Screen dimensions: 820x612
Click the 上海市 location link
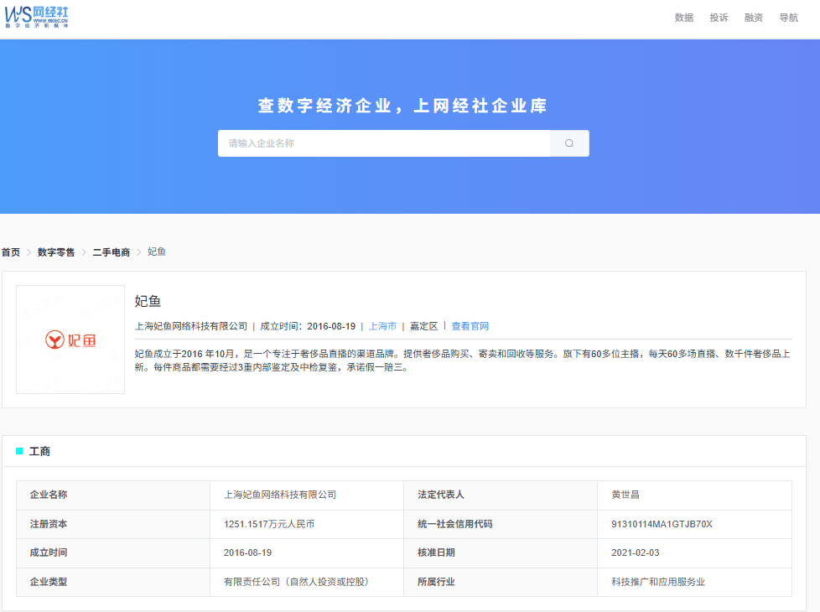point(382,326)
